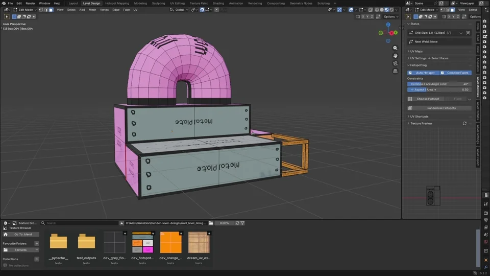Switch perspective/orthographic grid gizmo
This screenshot has width=490, height=276.
(395, 71)
